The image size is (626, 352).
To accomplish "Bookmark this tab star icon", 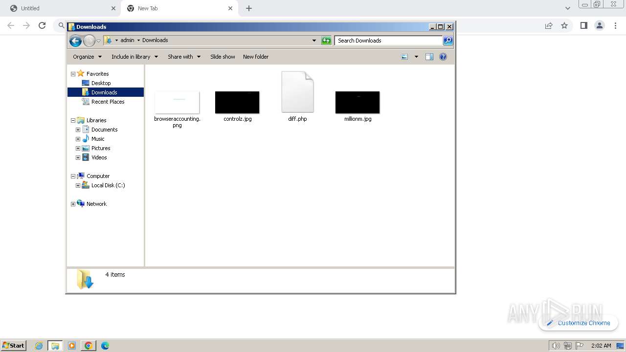I will click(564, 25).
